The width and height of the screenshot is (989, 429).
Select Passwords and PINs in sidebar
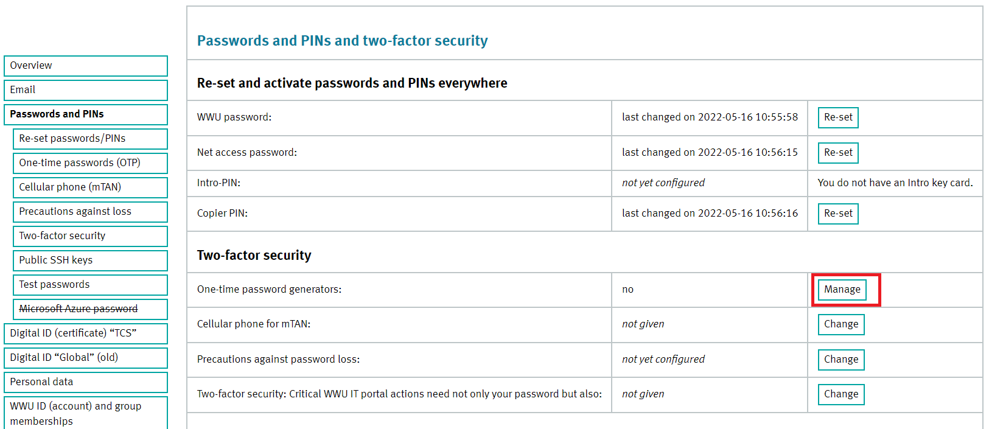(x=85, y=114)
